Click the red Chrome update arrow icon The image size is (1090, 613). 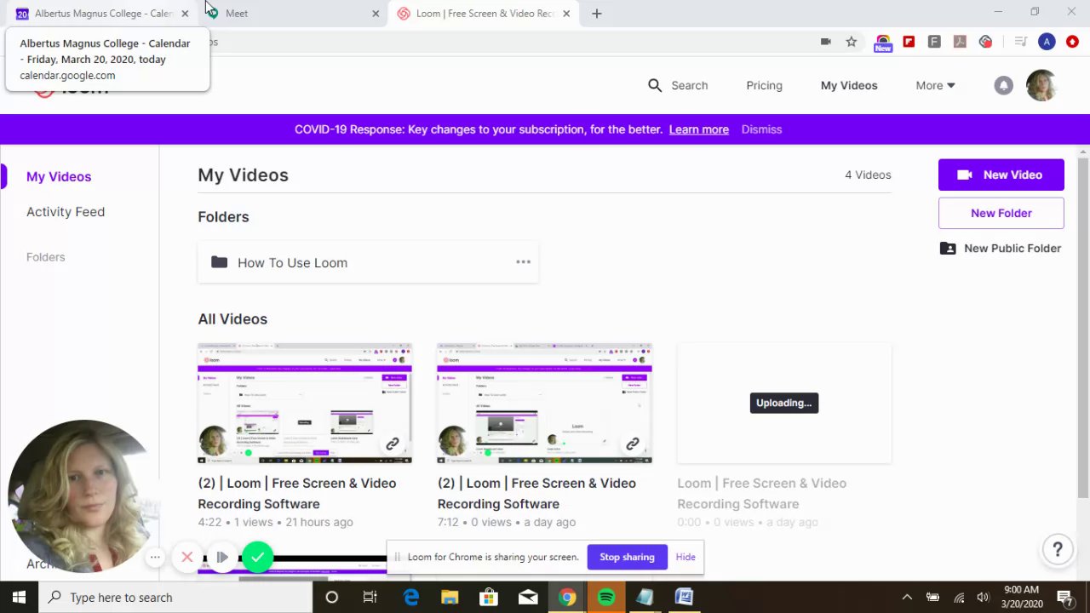(1072, 42)
